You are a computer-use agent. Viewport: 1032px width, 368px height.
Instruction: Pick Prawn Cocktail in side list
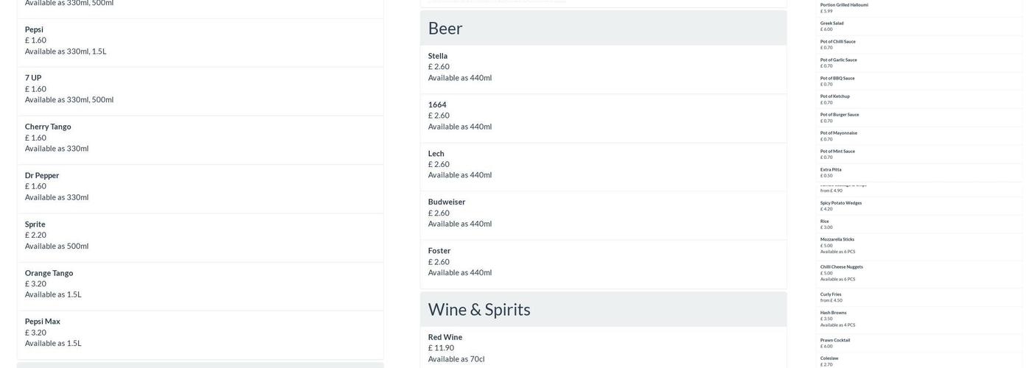pos(835,340)
